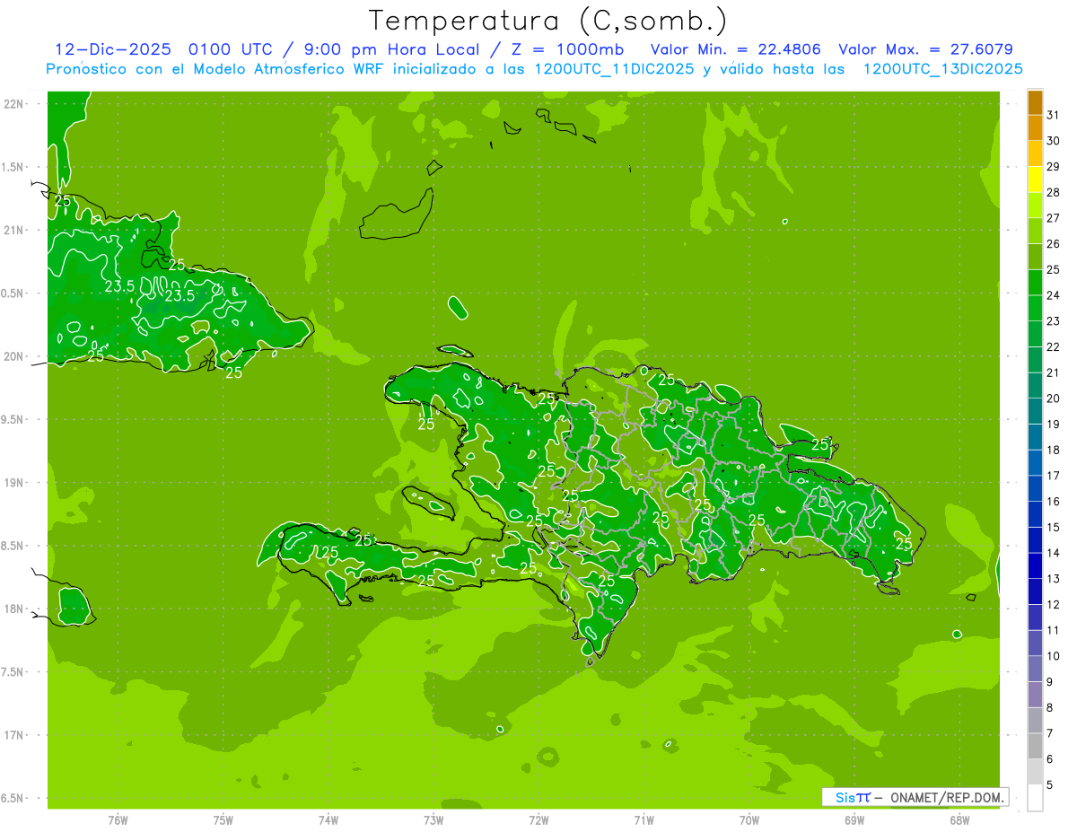Click the gray 7 degree legend swatch
Viewport: 1077px width, 832px height.
tap(1035, 746)
